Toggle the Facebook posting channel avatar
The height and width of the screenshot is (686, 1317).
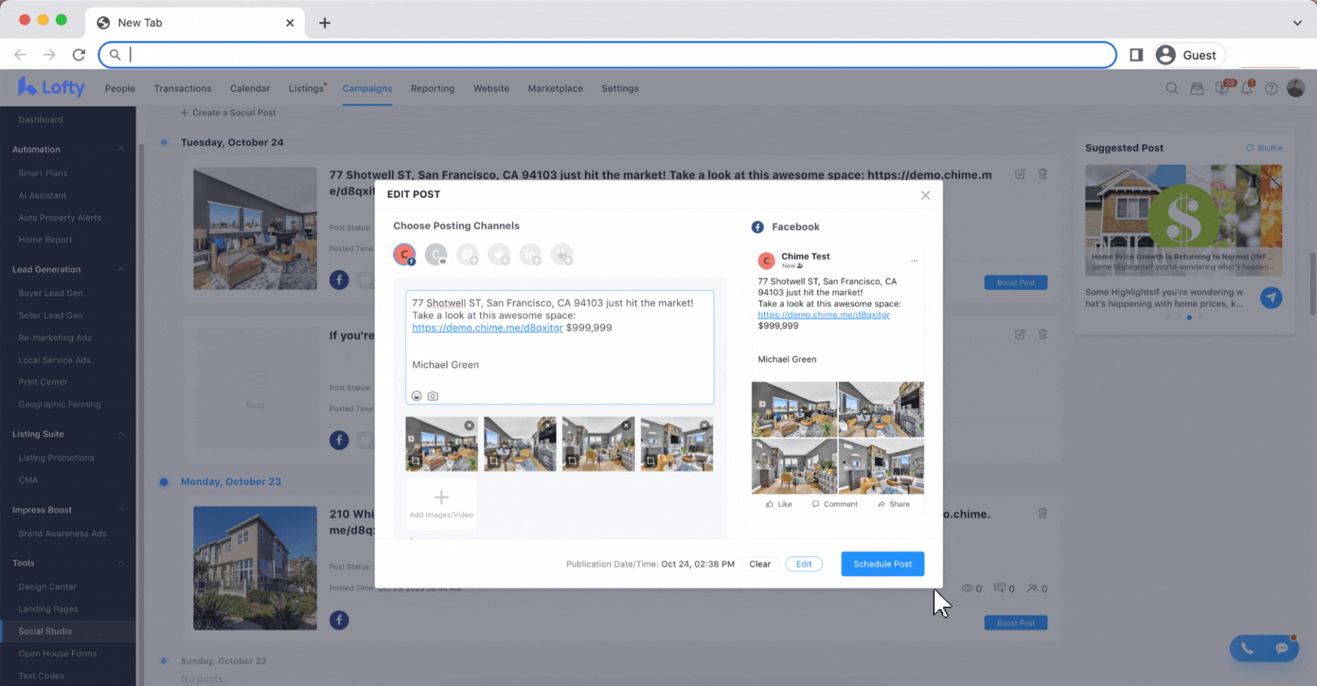point(404,255)
